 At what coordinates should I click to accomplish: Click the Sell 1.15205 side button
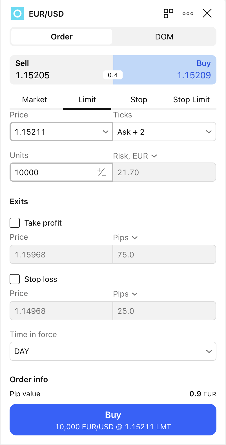click(56, 70)
